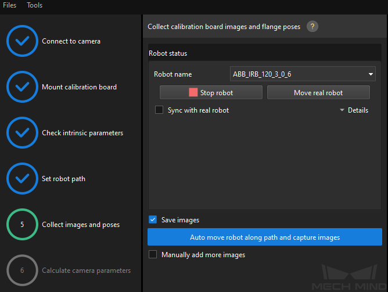This screenshot has height=292, width=388.
Task: Open the Robot name dropdown
Action: [x=303, y=74]
